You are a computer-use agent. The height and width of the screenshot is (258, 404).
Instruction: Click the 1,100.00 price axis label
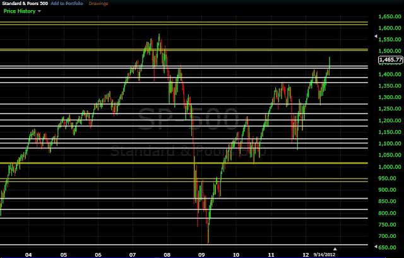(390, 143)
